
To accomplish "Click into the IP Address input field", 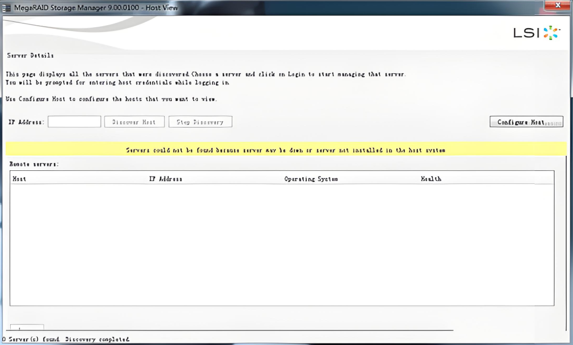I will click(x=74, y=122).
